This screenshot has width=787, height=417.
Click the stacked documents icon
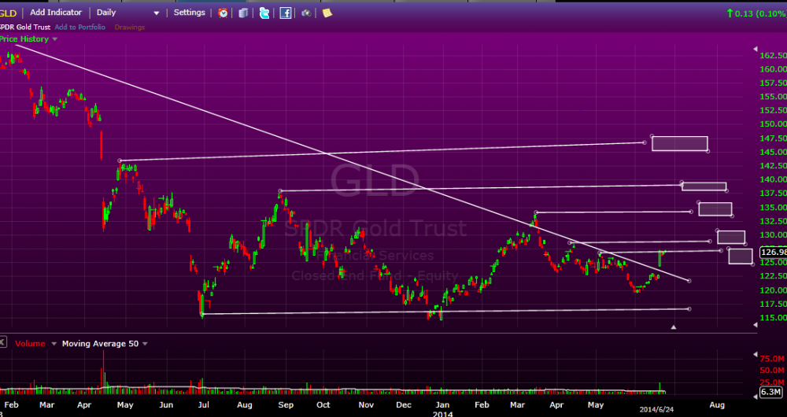[243, 13]
